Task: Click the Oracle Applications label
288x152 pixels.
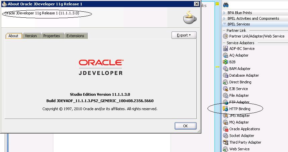Action: click(244, 129)
